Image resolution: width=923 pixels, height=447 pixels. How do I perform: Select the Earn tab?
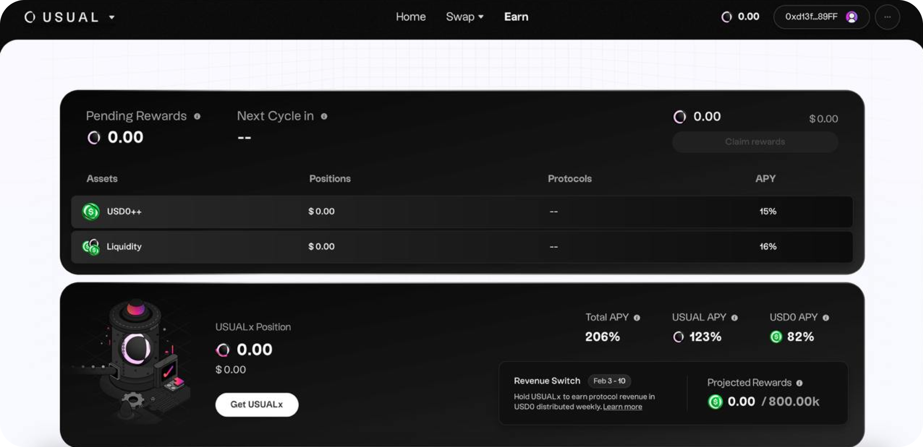pyautogui.click(x=516, y=17)
